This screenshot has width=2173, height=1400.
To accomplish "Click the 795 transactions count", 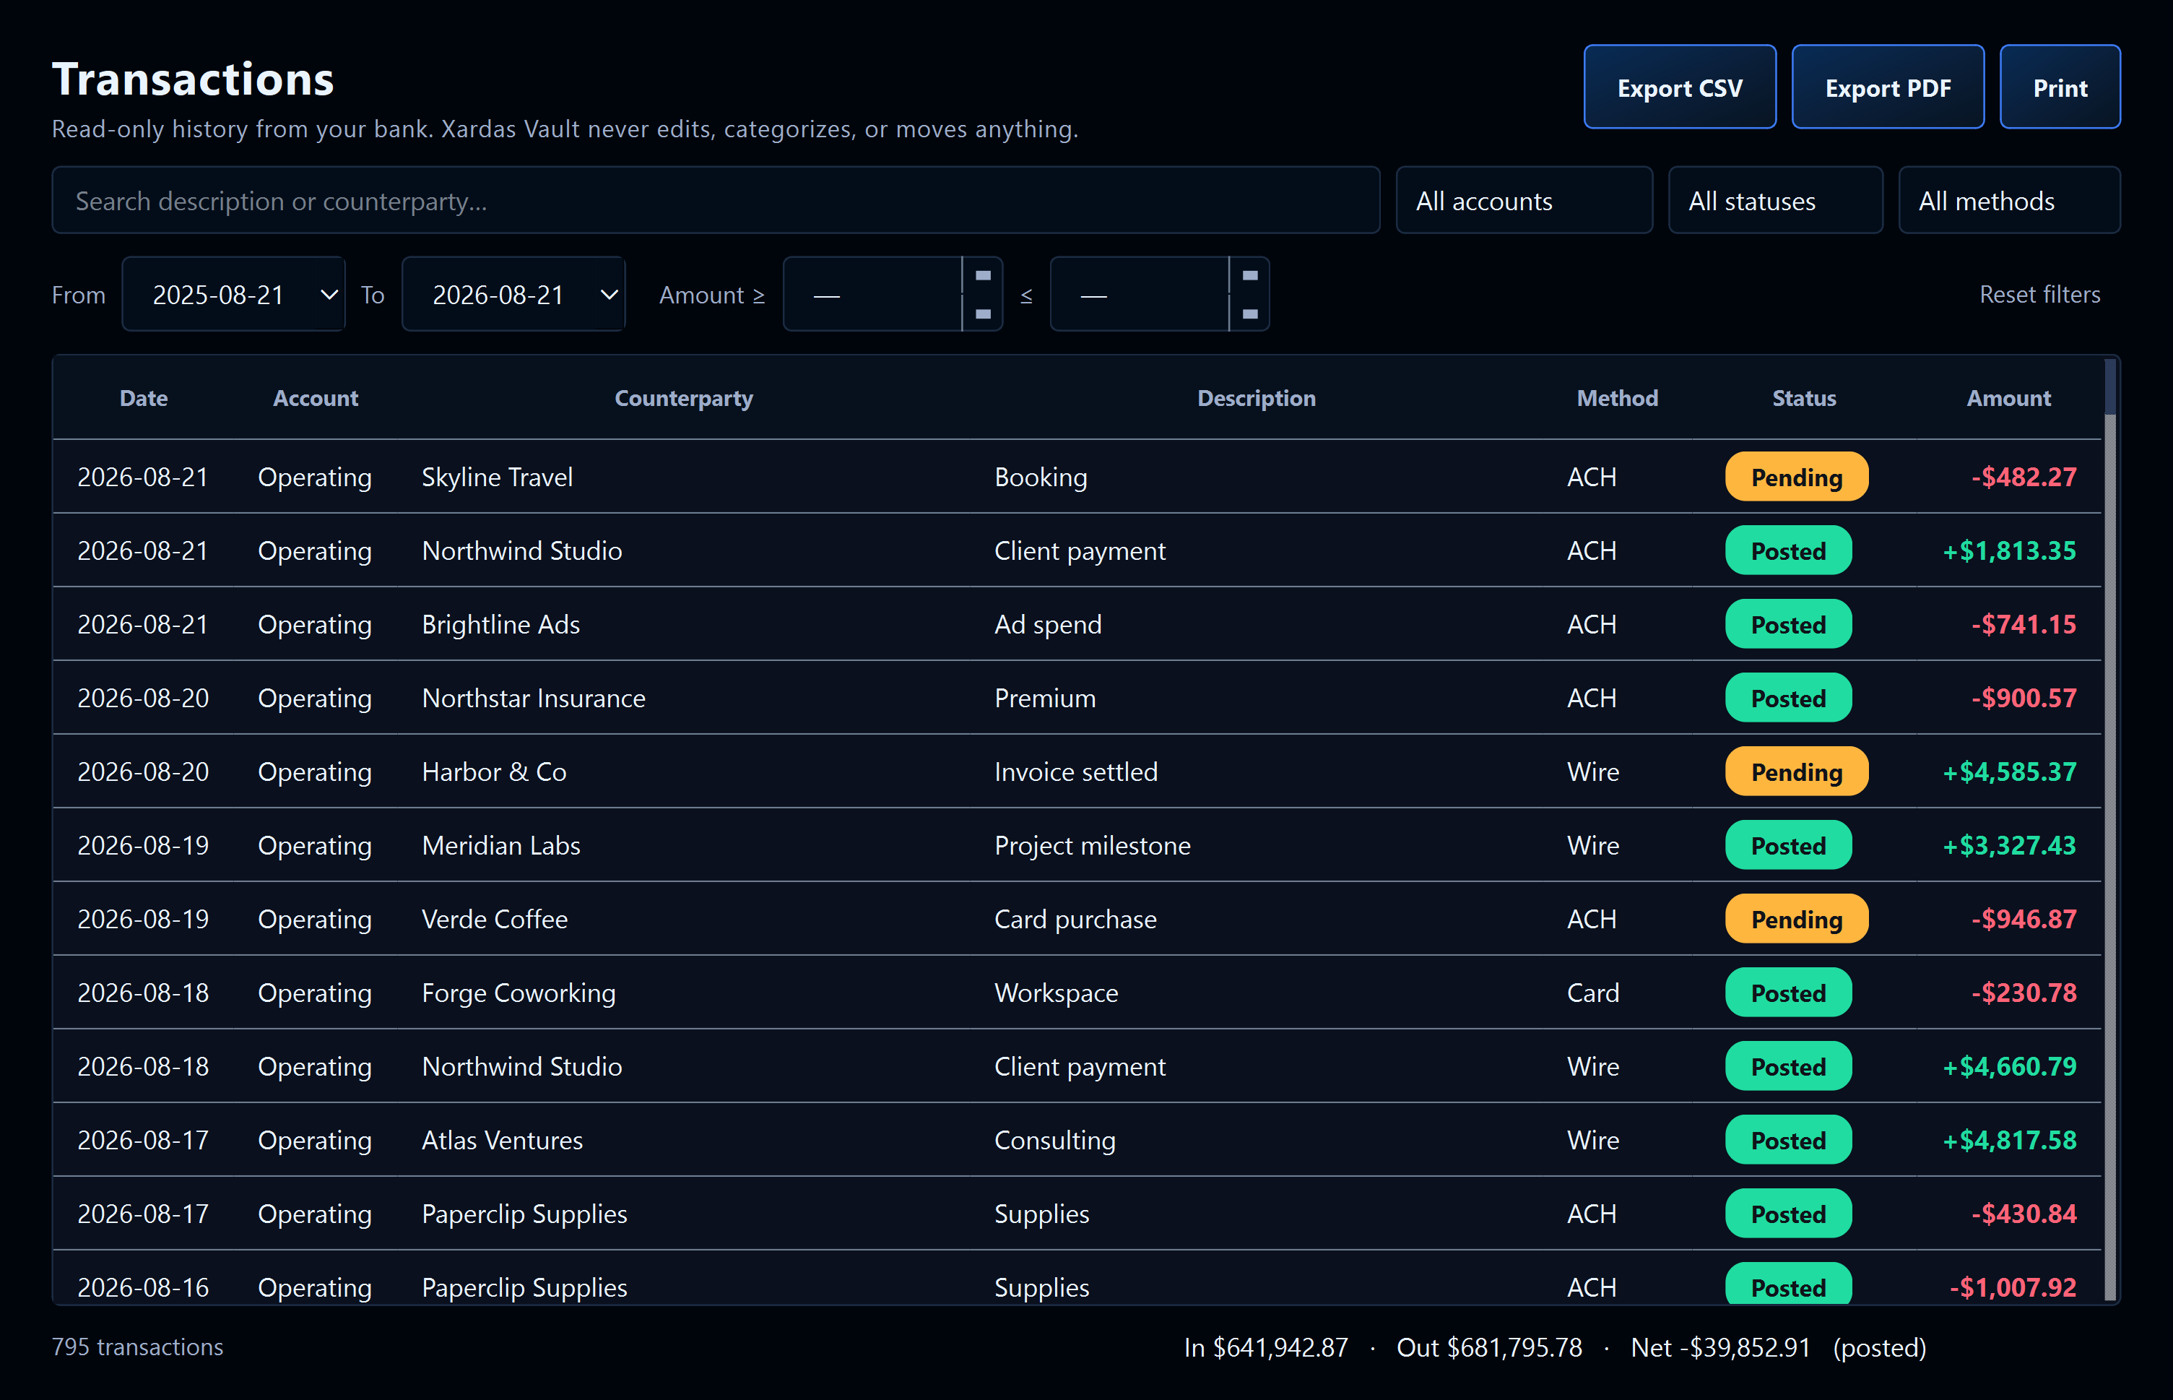I will [x=137, y=1347].
